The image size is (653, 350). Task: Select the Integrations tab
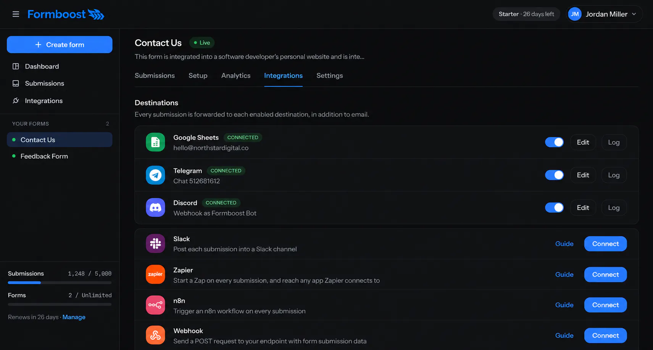point(283,75)
